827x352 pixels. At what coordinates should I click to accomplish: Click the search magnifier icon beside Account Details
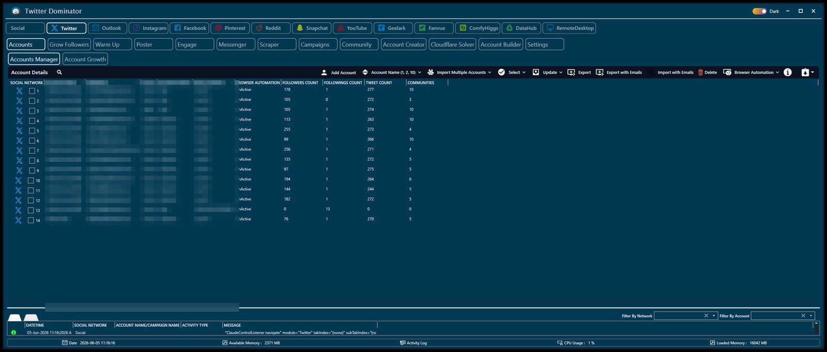[59, 72]
